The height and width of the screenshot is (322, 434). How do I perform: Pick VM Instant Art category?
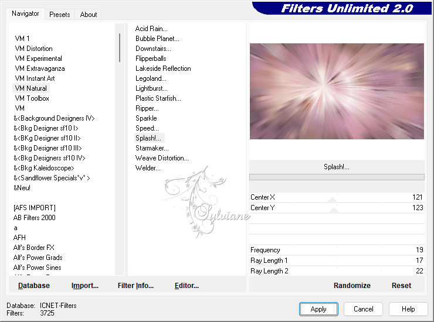pyautogui.click(x=35, y=78)
